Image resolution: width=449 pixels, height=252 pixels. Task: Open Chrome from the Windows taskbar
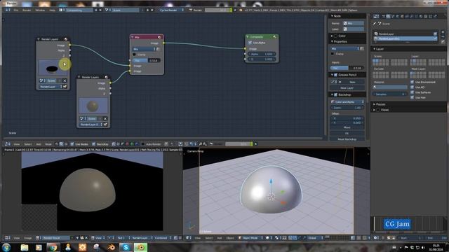(x=53, y=247)
